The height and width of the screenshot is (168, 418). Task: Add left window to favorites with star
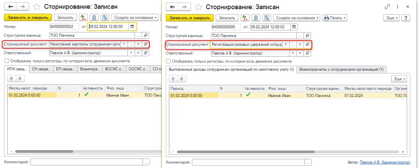(x=37, y=7)
